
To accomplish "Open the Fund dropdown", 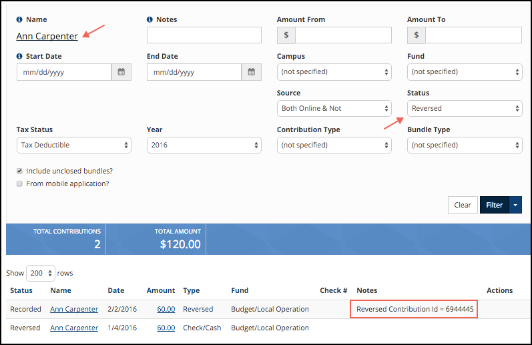I will (x=465, y=72).
